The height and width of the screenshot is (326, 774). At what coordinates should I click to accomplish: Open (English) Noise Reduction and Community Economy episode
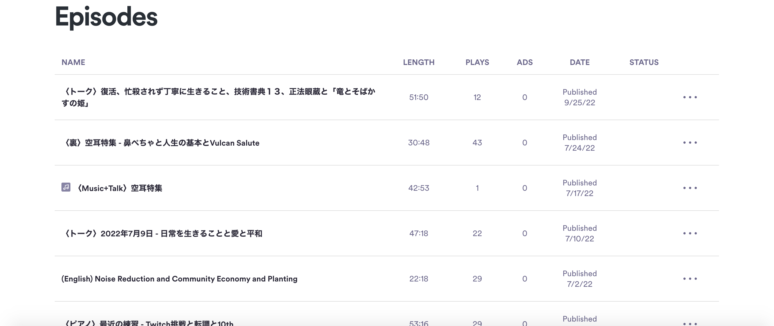(x=179, y=279)
